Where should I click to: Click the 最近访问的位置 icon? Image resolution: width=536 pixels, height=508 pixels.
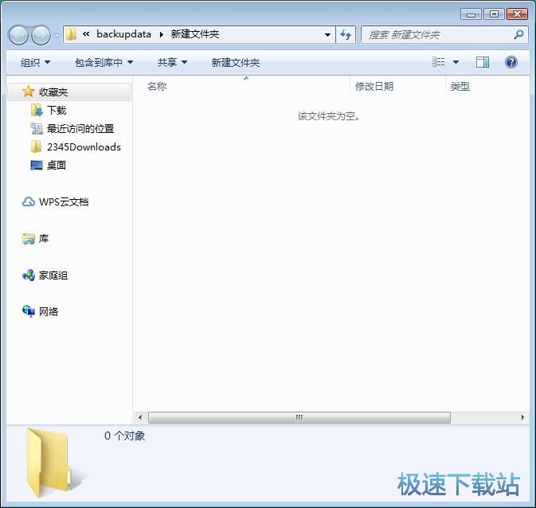36,128
